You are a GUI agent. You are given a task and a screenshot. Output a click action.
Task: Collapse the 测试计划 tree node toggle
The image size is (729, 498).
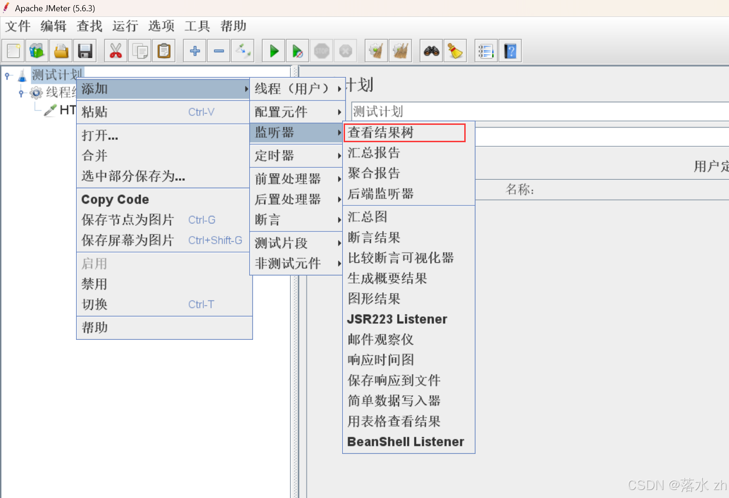[7, 75]
